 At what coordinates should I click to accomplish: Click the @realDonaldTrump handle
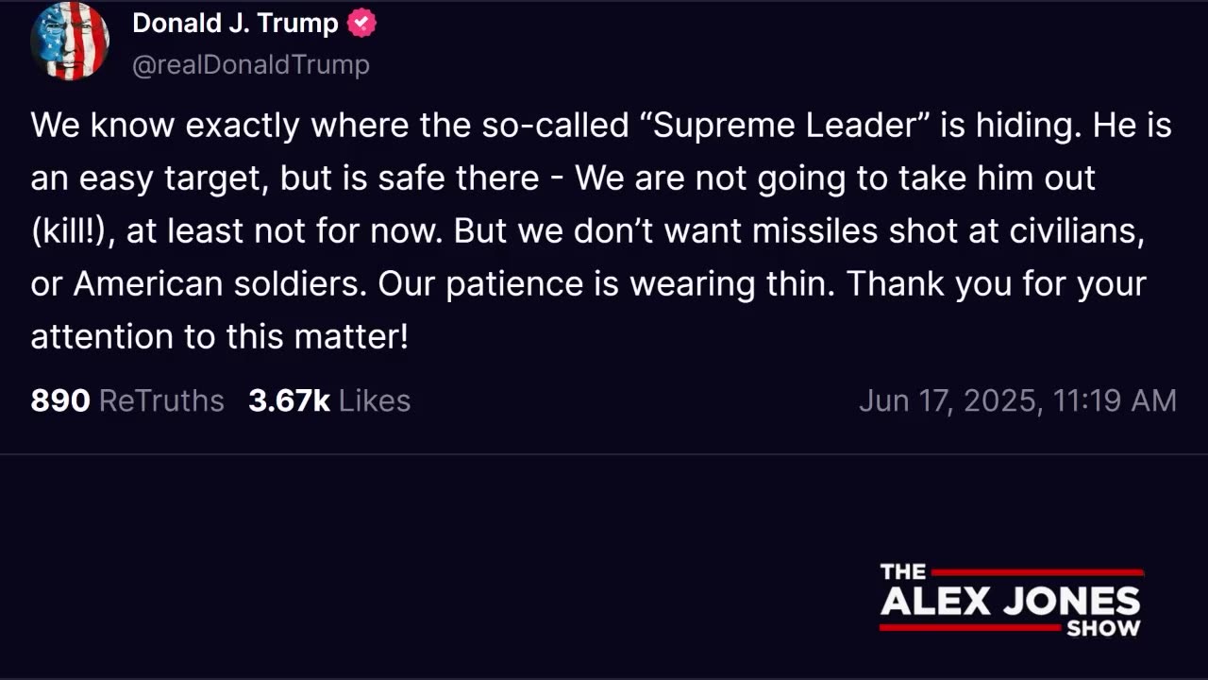coord(250,64)
